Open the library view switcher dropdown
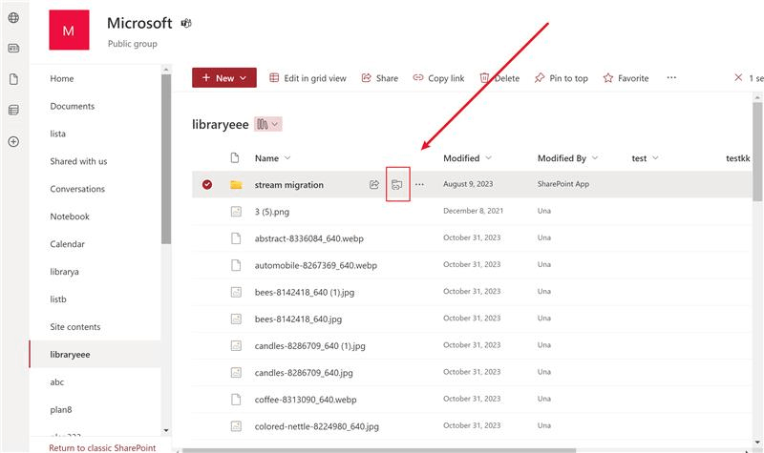764x453 pixels. pos(268,124)
